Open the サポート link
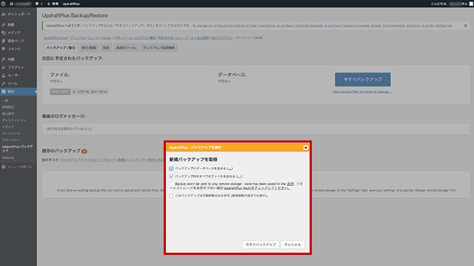This screenshot has width=474, height=266. pyautogui.click(x=120, y=38)
